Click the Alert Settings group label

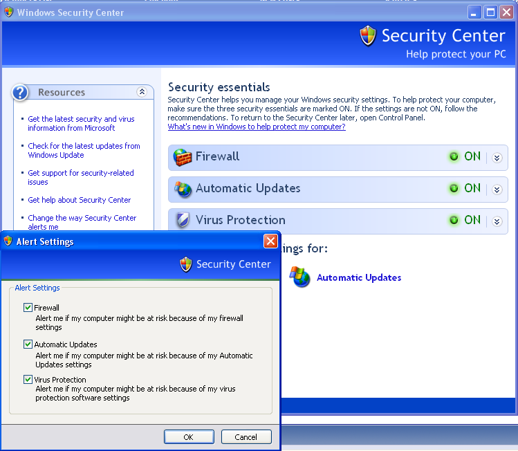point(37,288)
